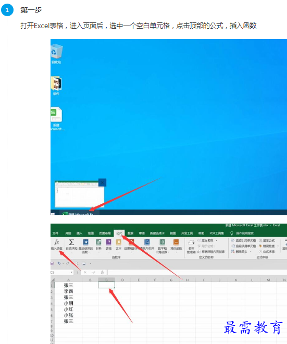Click the Select All corner of the sheet

53,280
